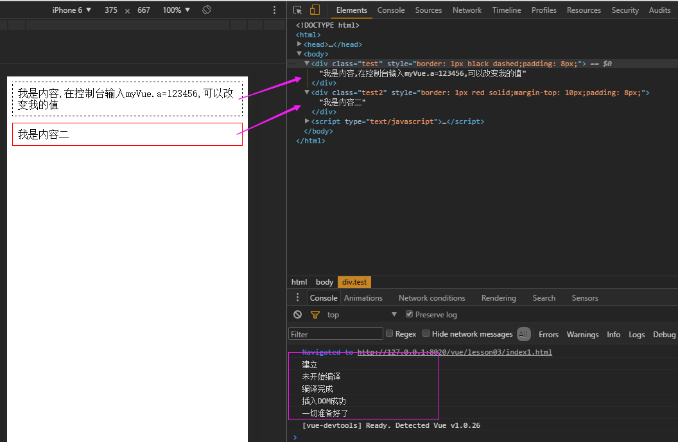The image size is (678, 442).
Task: Open the Security tab
Action: [625, 10]
